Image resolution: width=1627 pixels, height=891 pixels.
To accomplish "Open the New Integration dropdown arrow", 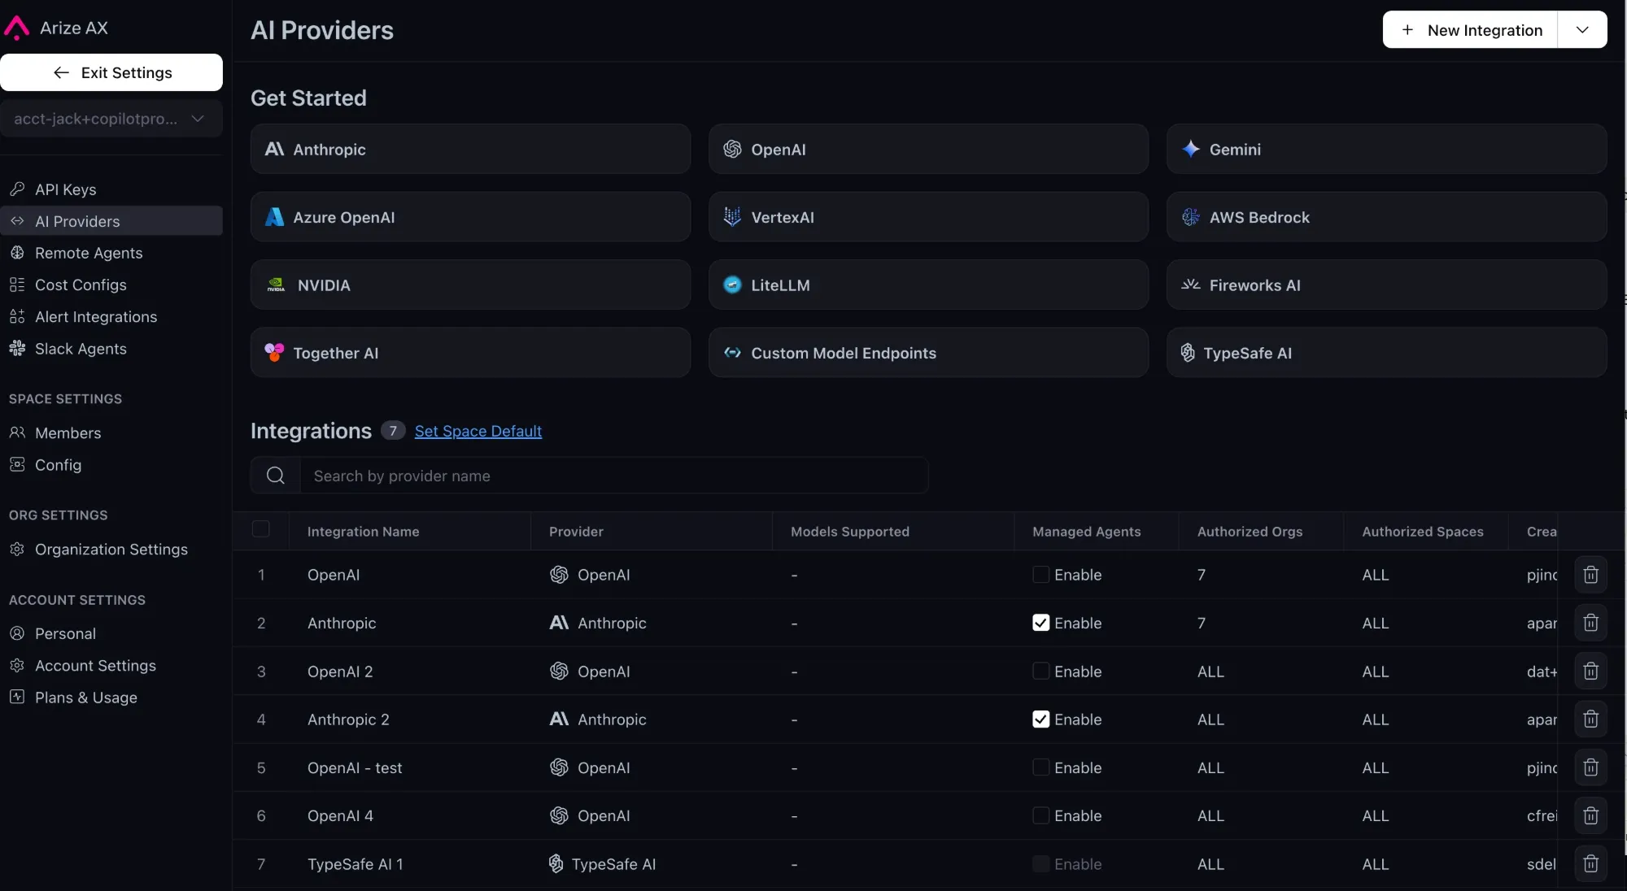I will point(1582,30).
